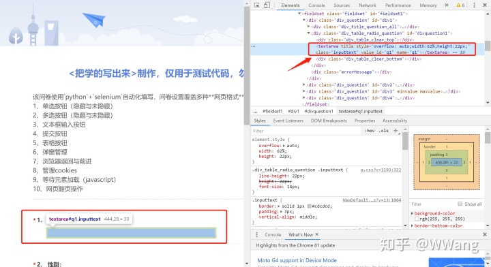491x267 pixels.
Task: Open the Network tab
Action: coord(368,5)
